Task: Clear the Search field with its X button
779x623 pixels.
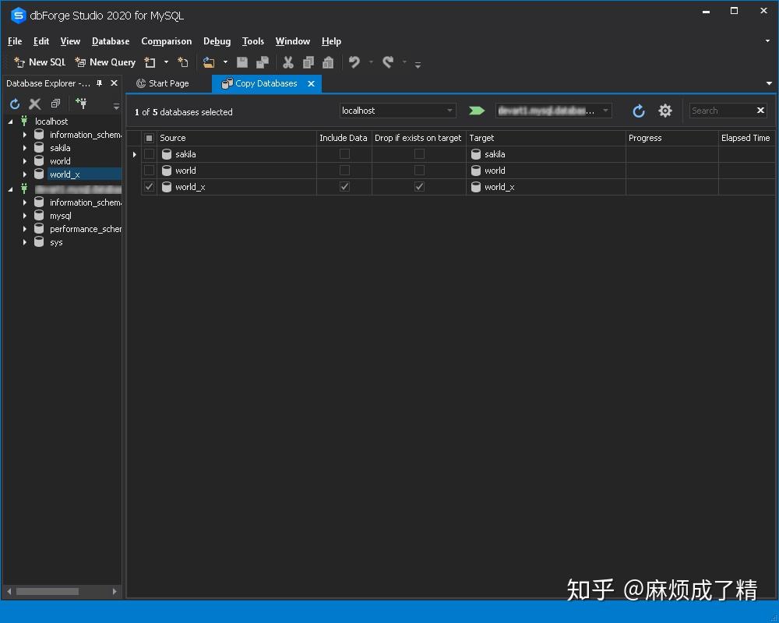Action: tap(760, 111)
